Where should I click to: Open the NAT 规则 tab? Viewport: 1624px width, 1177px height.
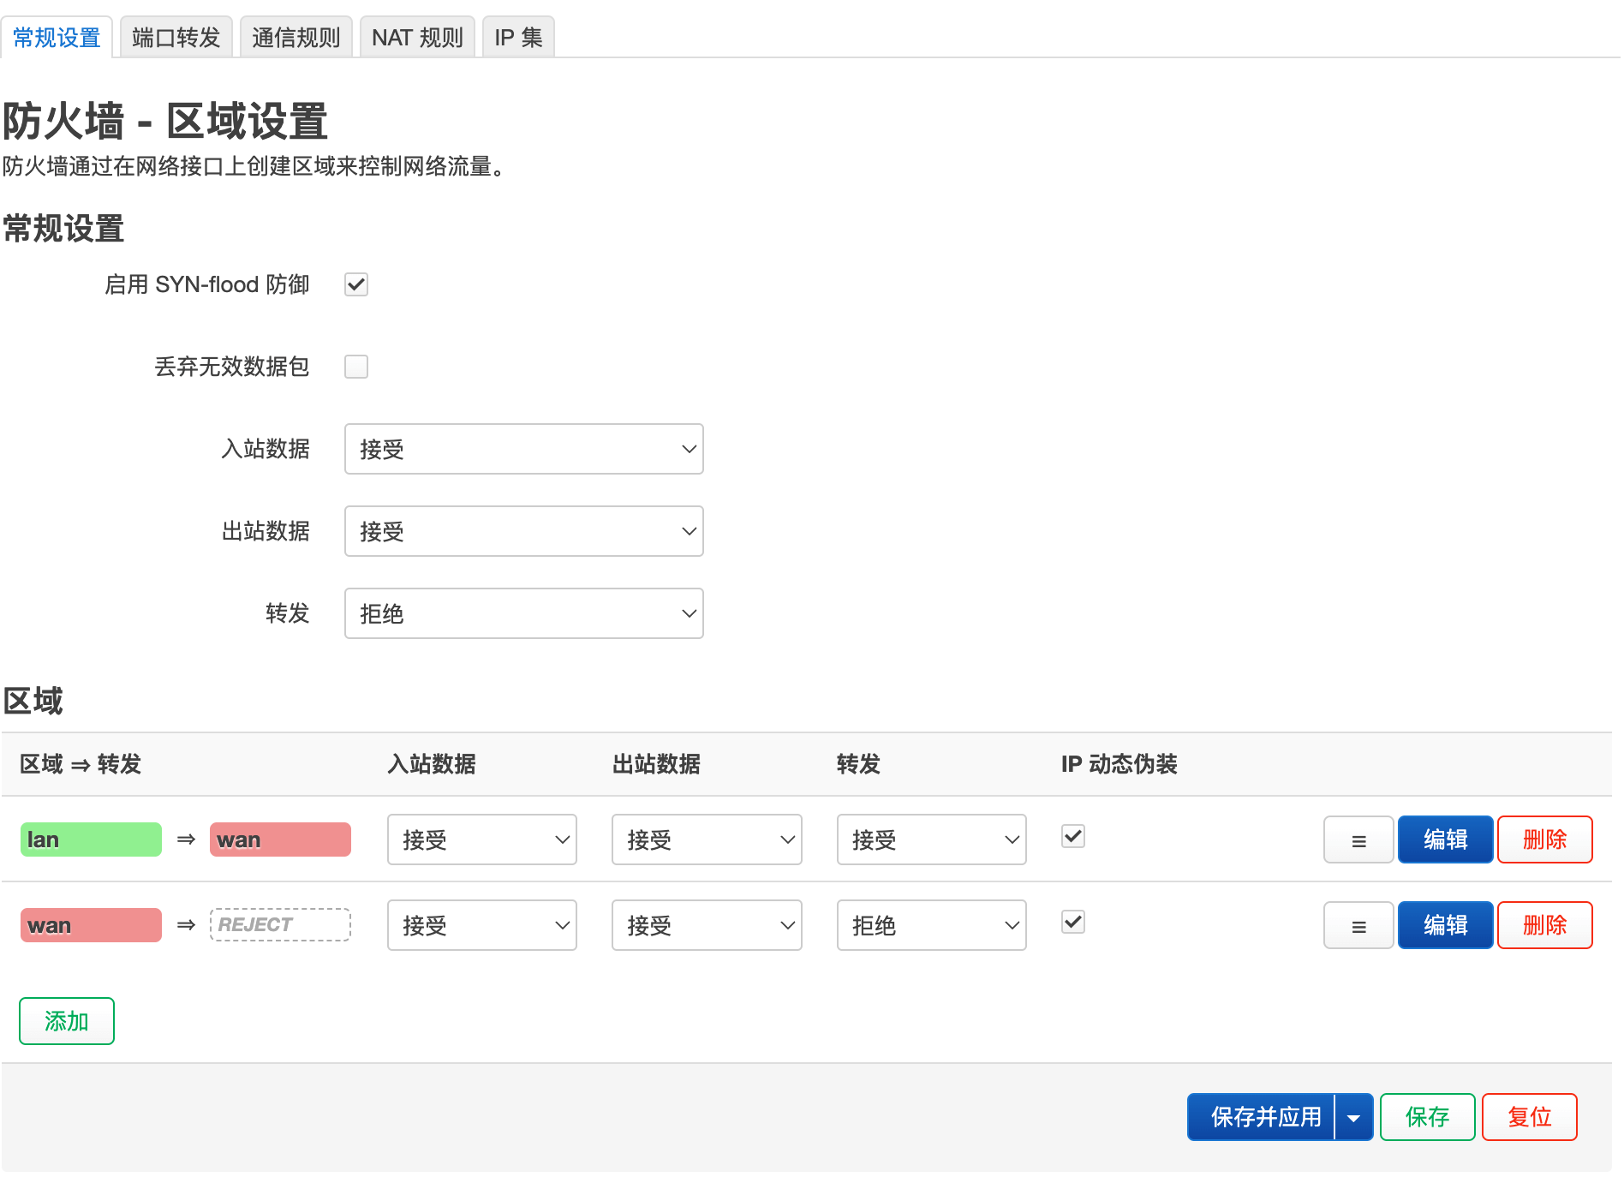(x=417, y=38)
